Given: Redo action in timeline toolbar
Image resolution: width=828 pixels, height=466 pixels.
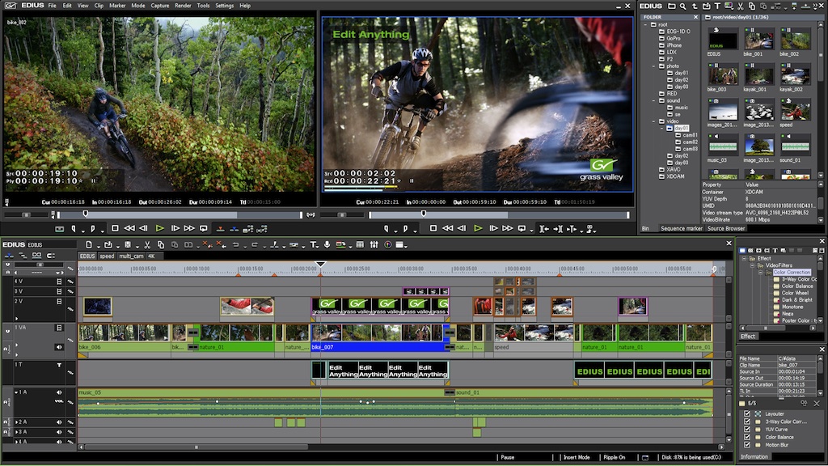Looking at the screenshot, I should (x=255, y=244).
